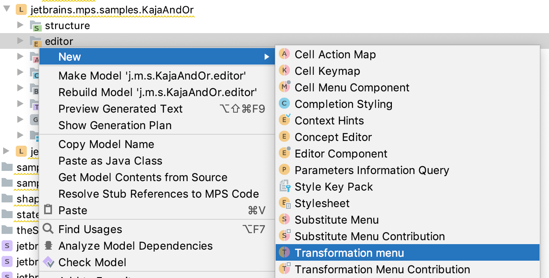Expand the structure model node

click(x=20, y=26)
